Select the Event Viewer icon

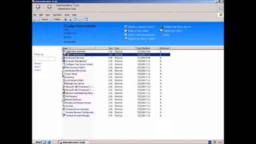coord(64,74)
